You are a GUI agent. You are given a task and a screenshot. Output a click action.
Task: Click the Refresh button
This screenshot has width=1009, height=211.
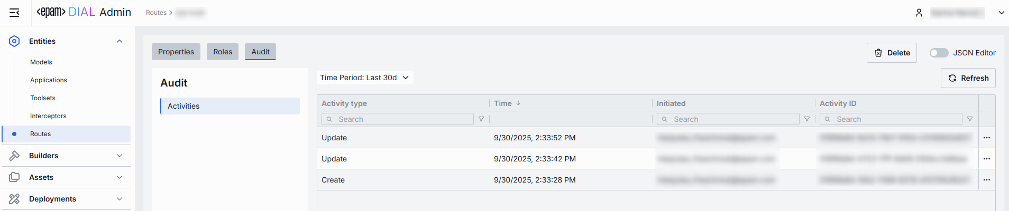[968, 78]
